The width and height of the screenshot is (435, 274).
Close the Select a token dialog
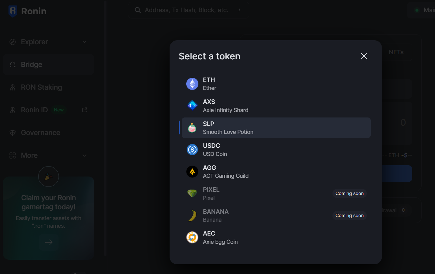pos(364,56)
